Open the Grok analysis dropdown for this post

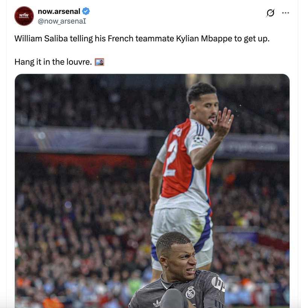point(270,12)
